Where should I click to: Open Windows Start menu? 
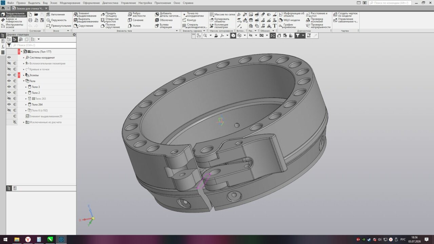click(x=5, y=240)
